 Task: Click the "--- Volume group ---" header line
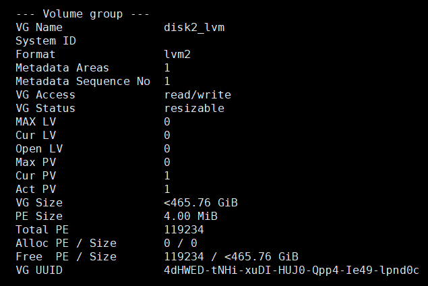(x=83, y=13)
